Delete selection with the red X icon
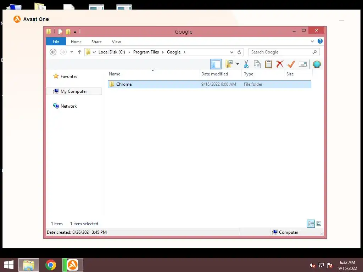Viewport: 363px width, 272px height. click(280, 64)
